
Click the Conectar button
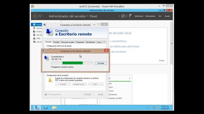(88, 94)
